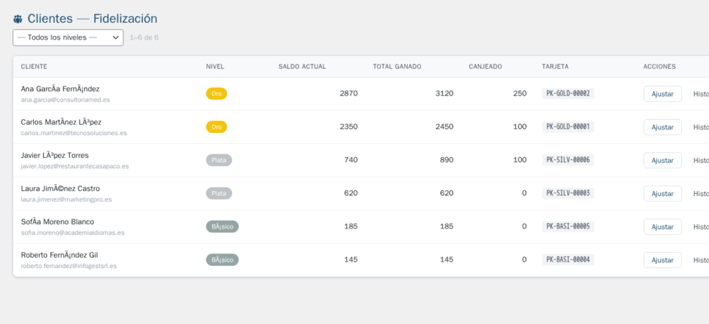Click the Plata badge for Javier López
This screenshot has width=709, height=324.
coord(219,160)
